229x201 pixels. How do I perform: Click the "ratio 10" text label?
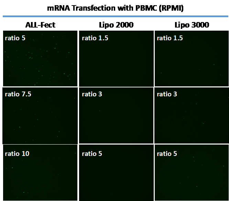click(17, 154)
